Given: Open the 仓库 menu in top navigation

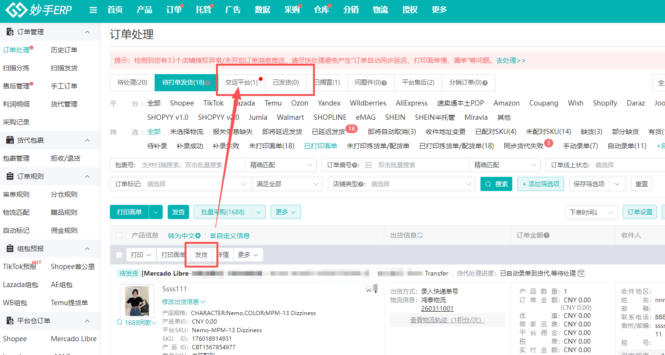Looking at the screenshot, I should coord(321,10).
